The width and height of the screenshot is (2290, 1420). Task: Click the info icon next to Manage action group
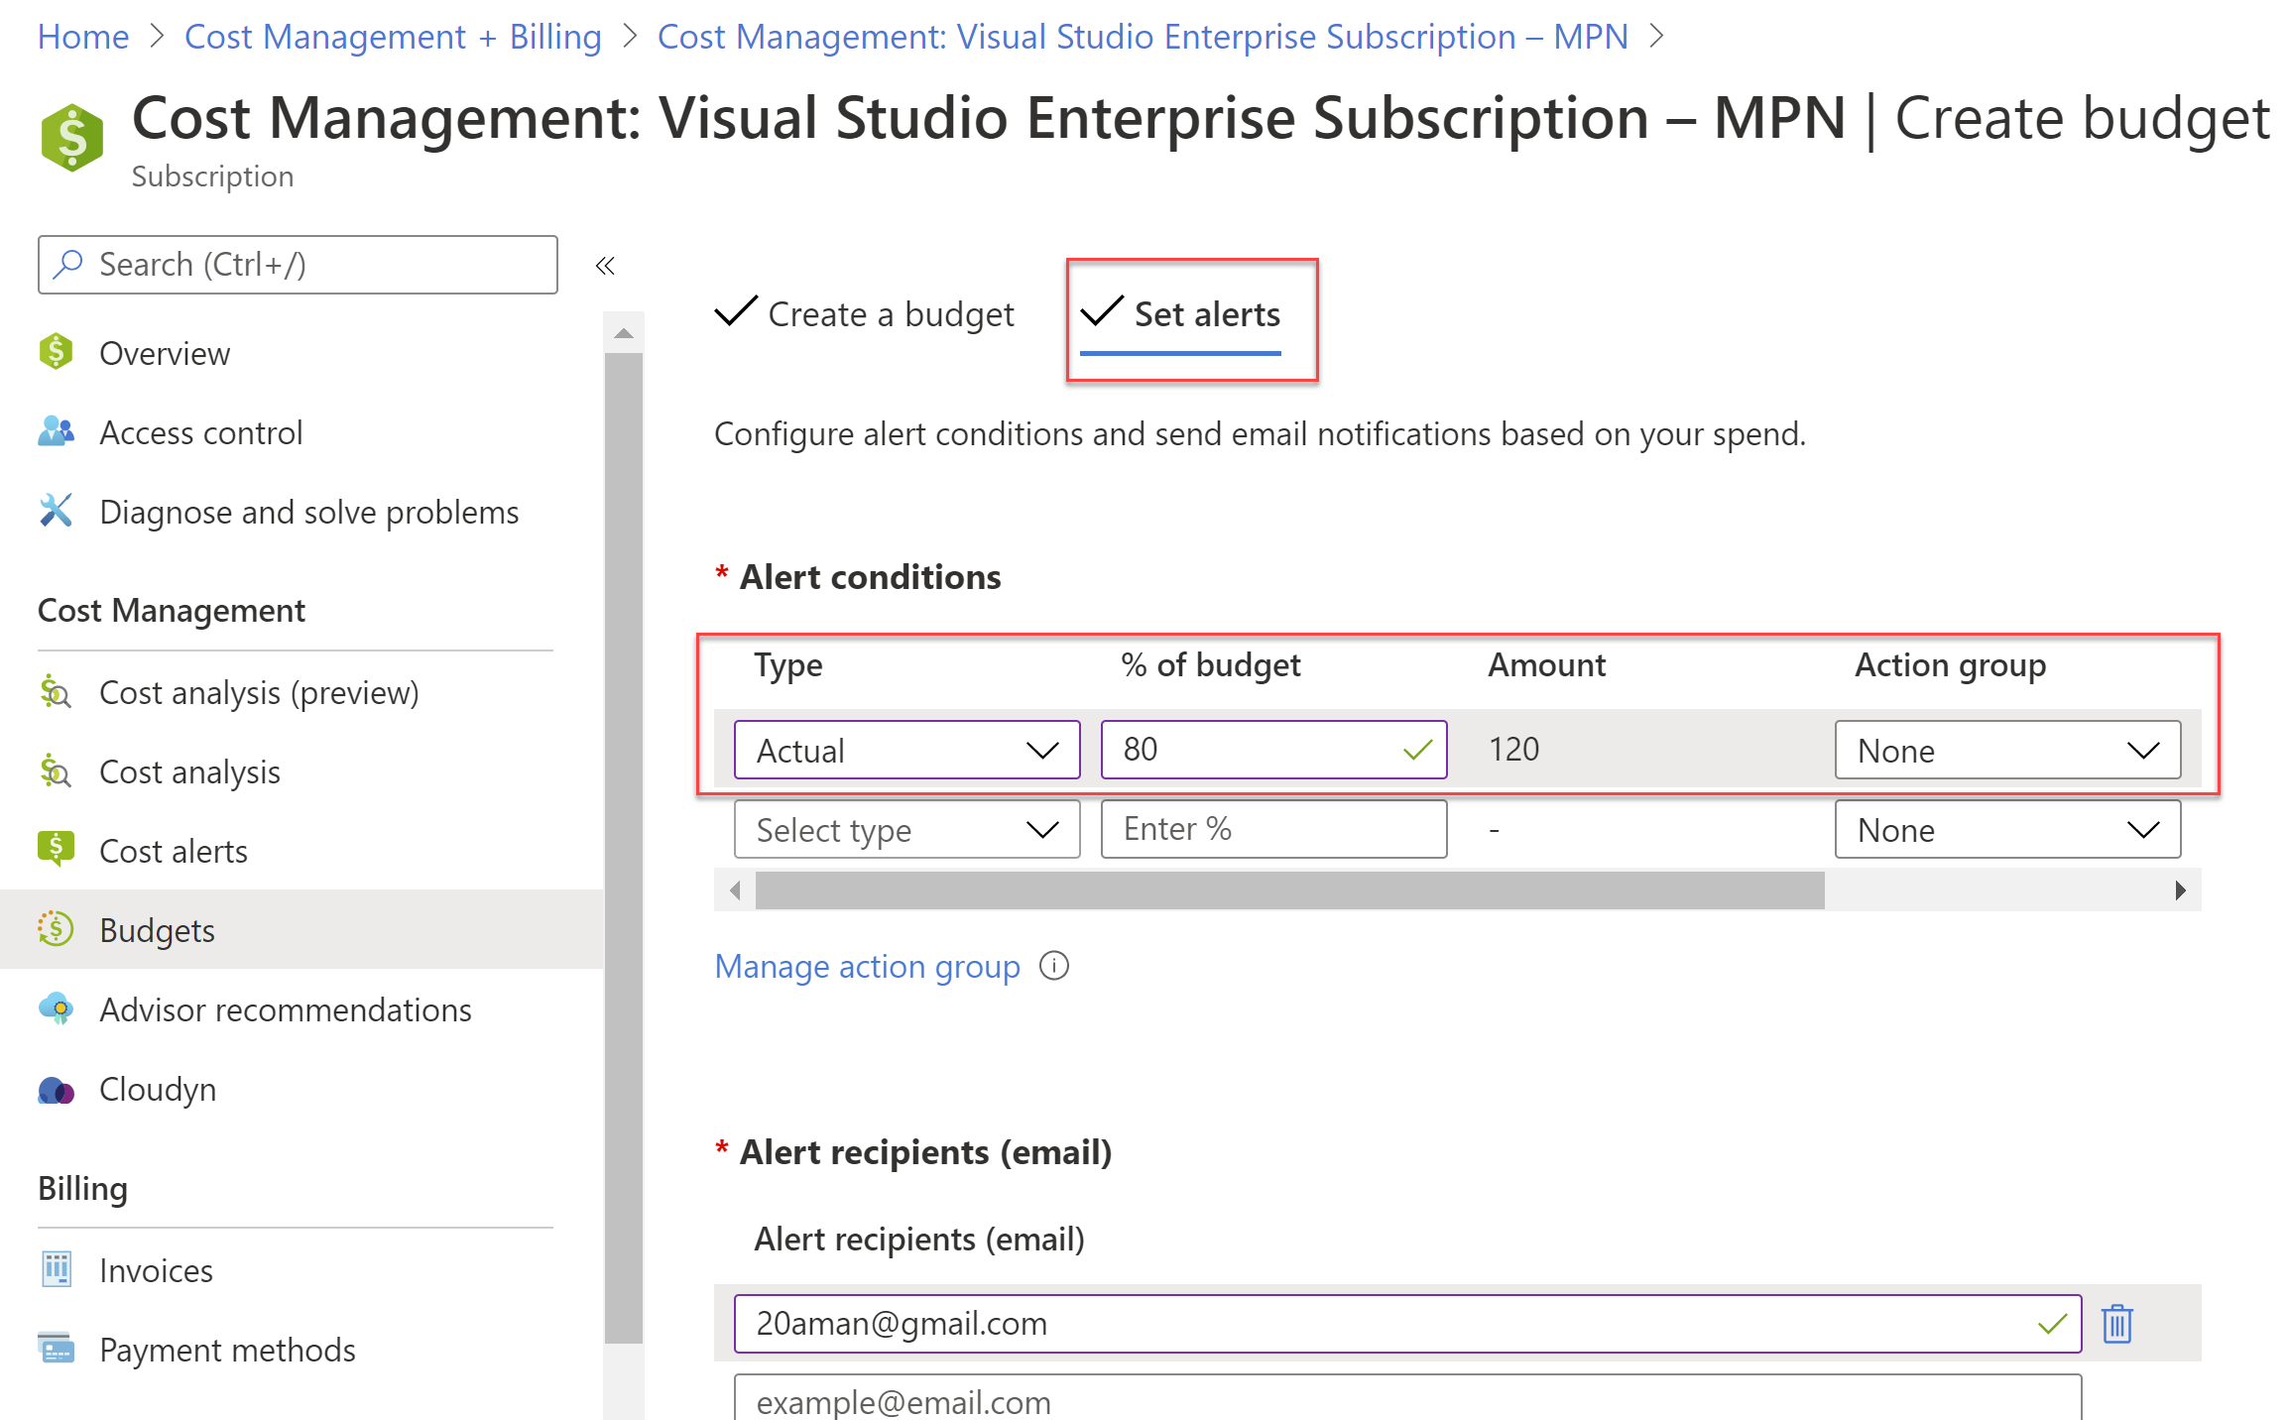(1054, 966)
